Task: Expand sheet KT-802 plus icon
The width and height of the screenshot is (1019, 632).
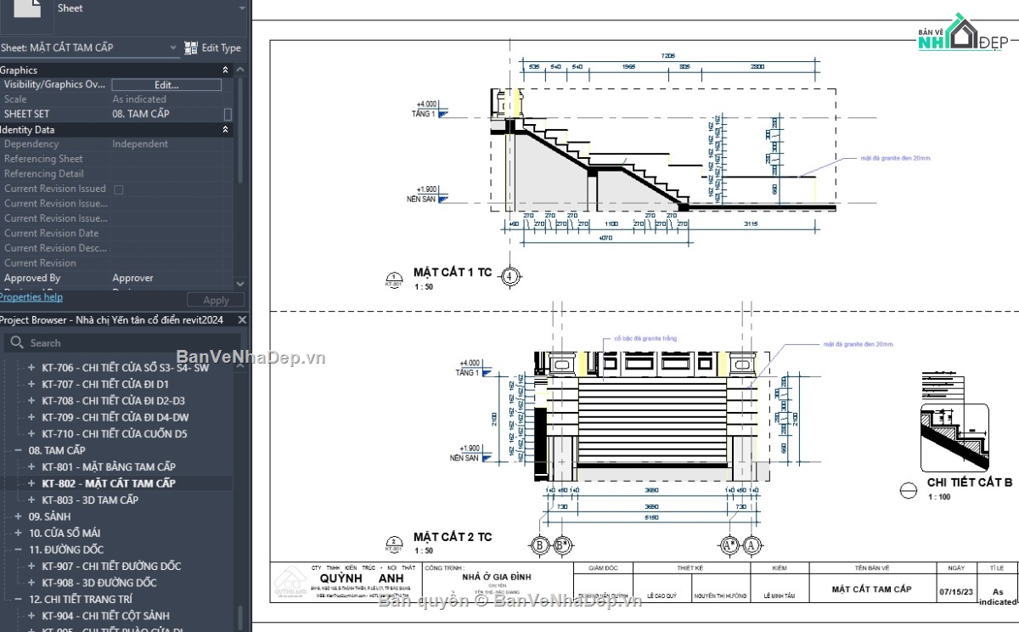Action: pyautogui.click(x=31, y=483)
